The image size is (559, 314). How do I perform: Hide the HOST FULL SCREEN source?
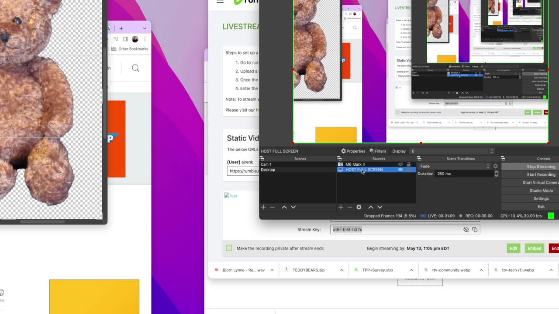[400, 170]
